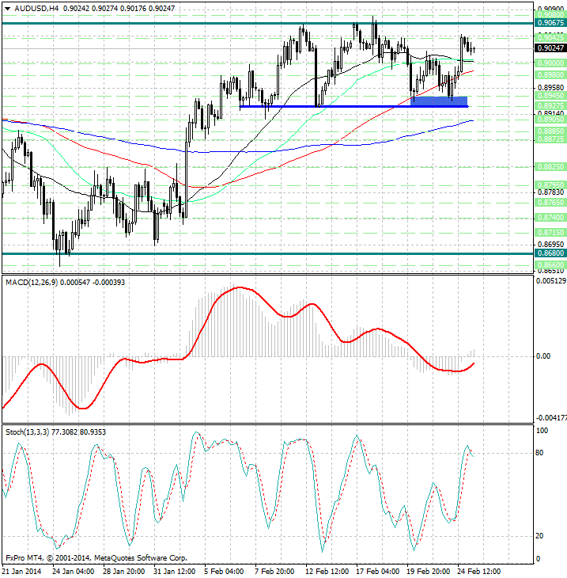
Task: Select the blue filled rectangle on chart
Action: point(439,101)
